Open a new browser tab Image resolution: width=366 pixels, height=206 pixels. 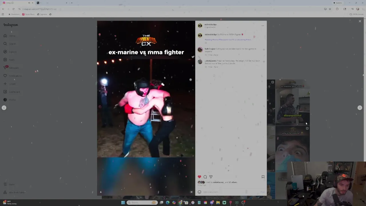click(x=71, y=3)
